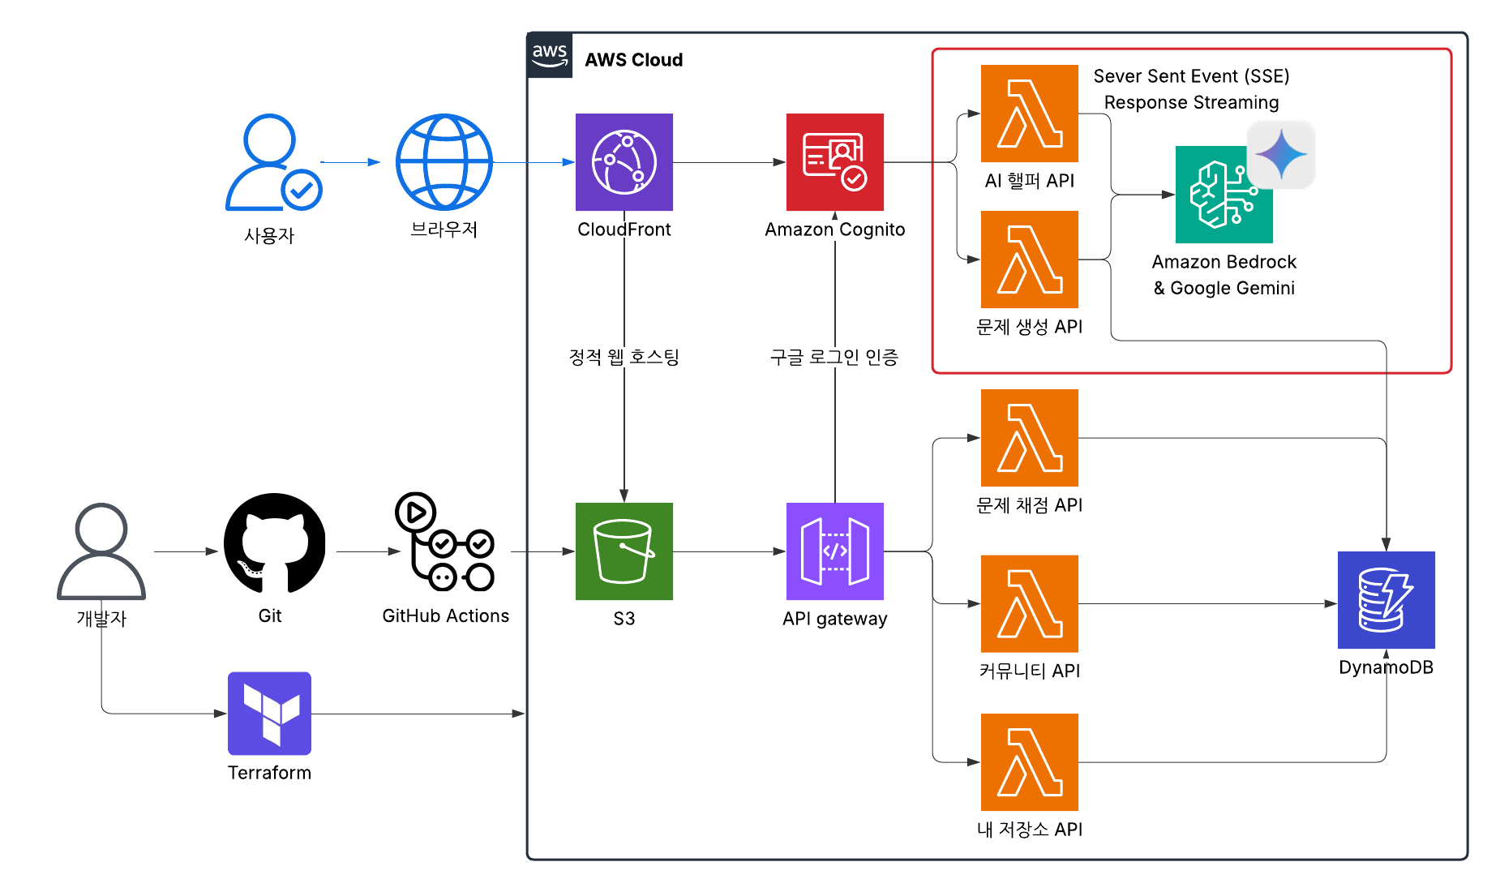This screenshot has width=1500, height=892.
Task: Click the 개발자 label text
Action: 101,619
